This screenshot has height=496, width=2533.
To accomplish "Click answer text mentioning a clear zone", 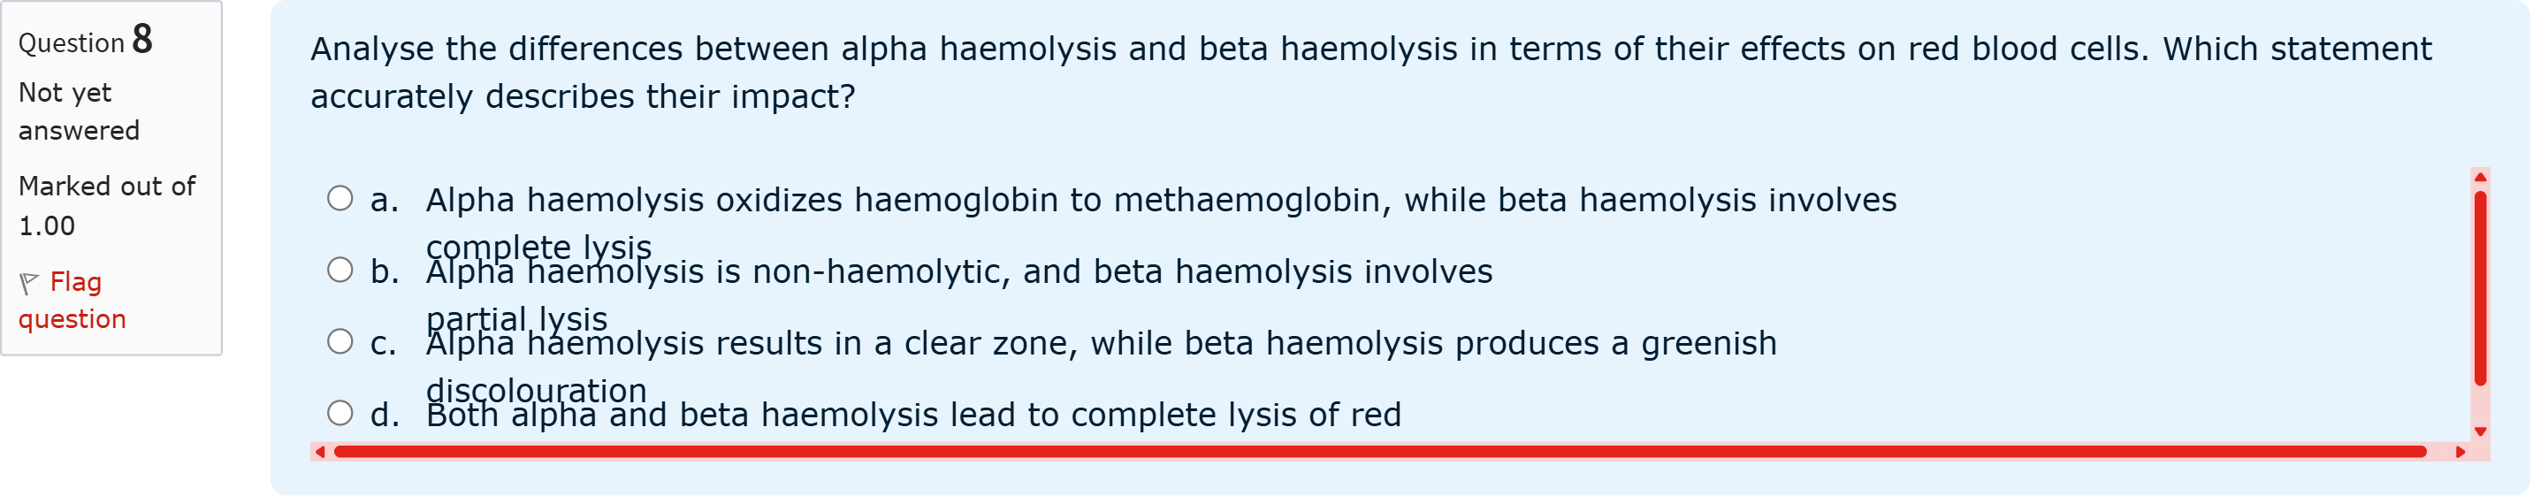I will 1102,343.
